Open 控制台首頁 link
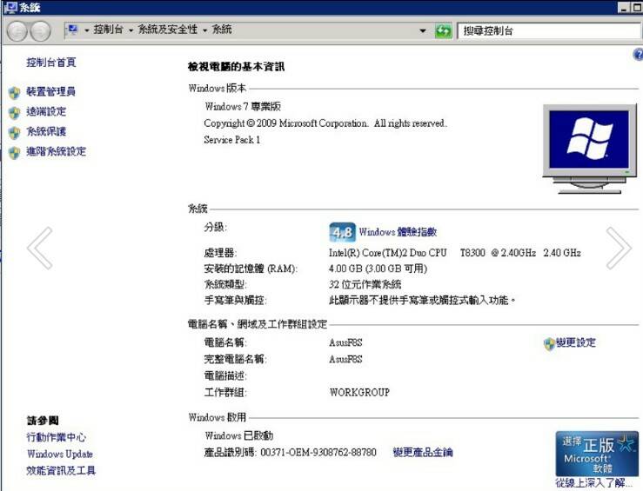 point(51,63)
